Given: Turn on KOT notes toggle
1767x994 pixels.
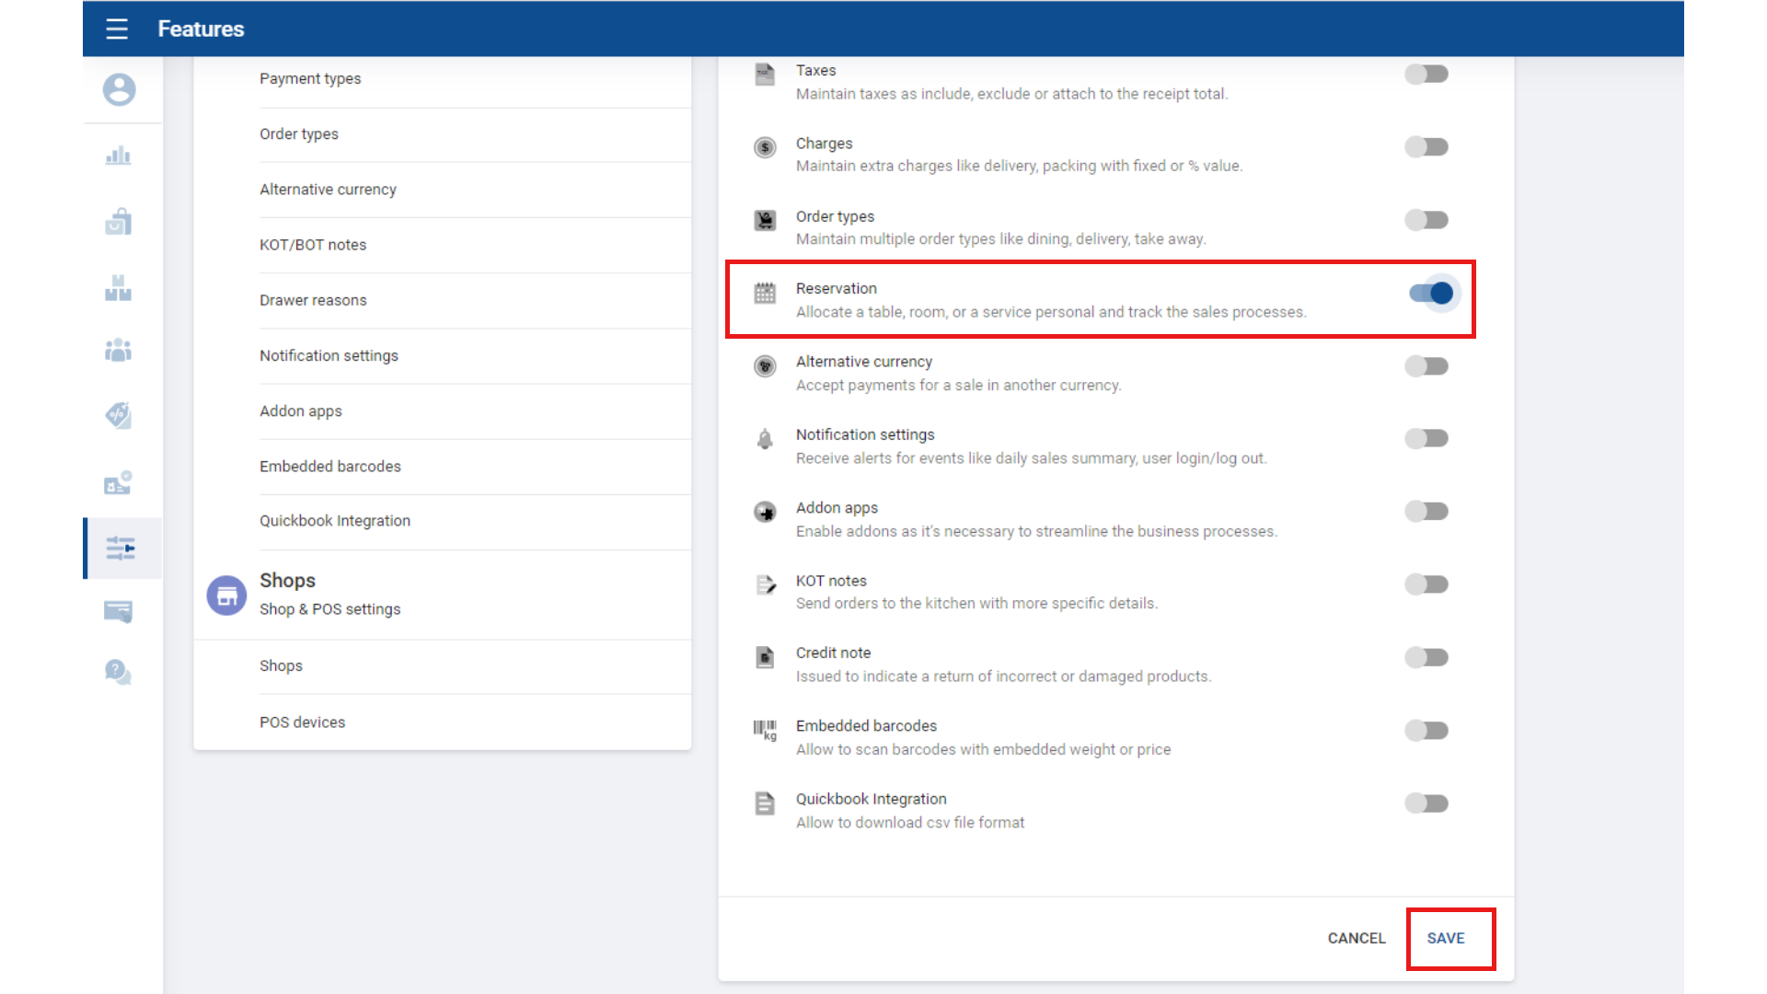Looking at the screenshot, I should point(1426,584).
